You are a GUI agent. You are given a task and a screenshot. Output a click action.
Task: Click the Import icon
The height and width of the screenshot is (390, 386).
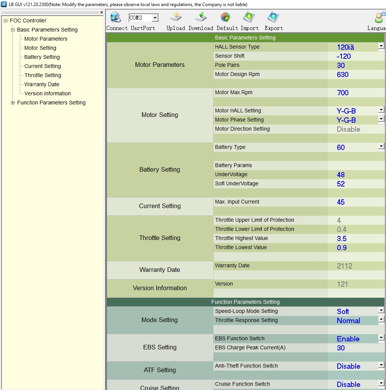(249, 18)
